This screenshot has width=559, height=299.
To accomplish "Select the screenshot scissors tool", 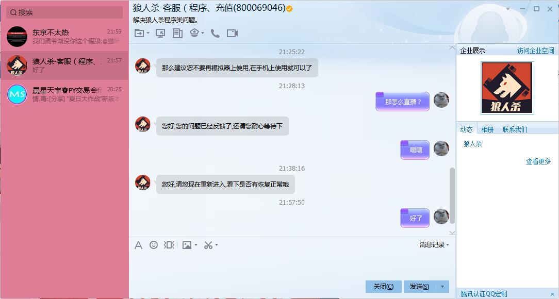I will [x=208, y=245].
